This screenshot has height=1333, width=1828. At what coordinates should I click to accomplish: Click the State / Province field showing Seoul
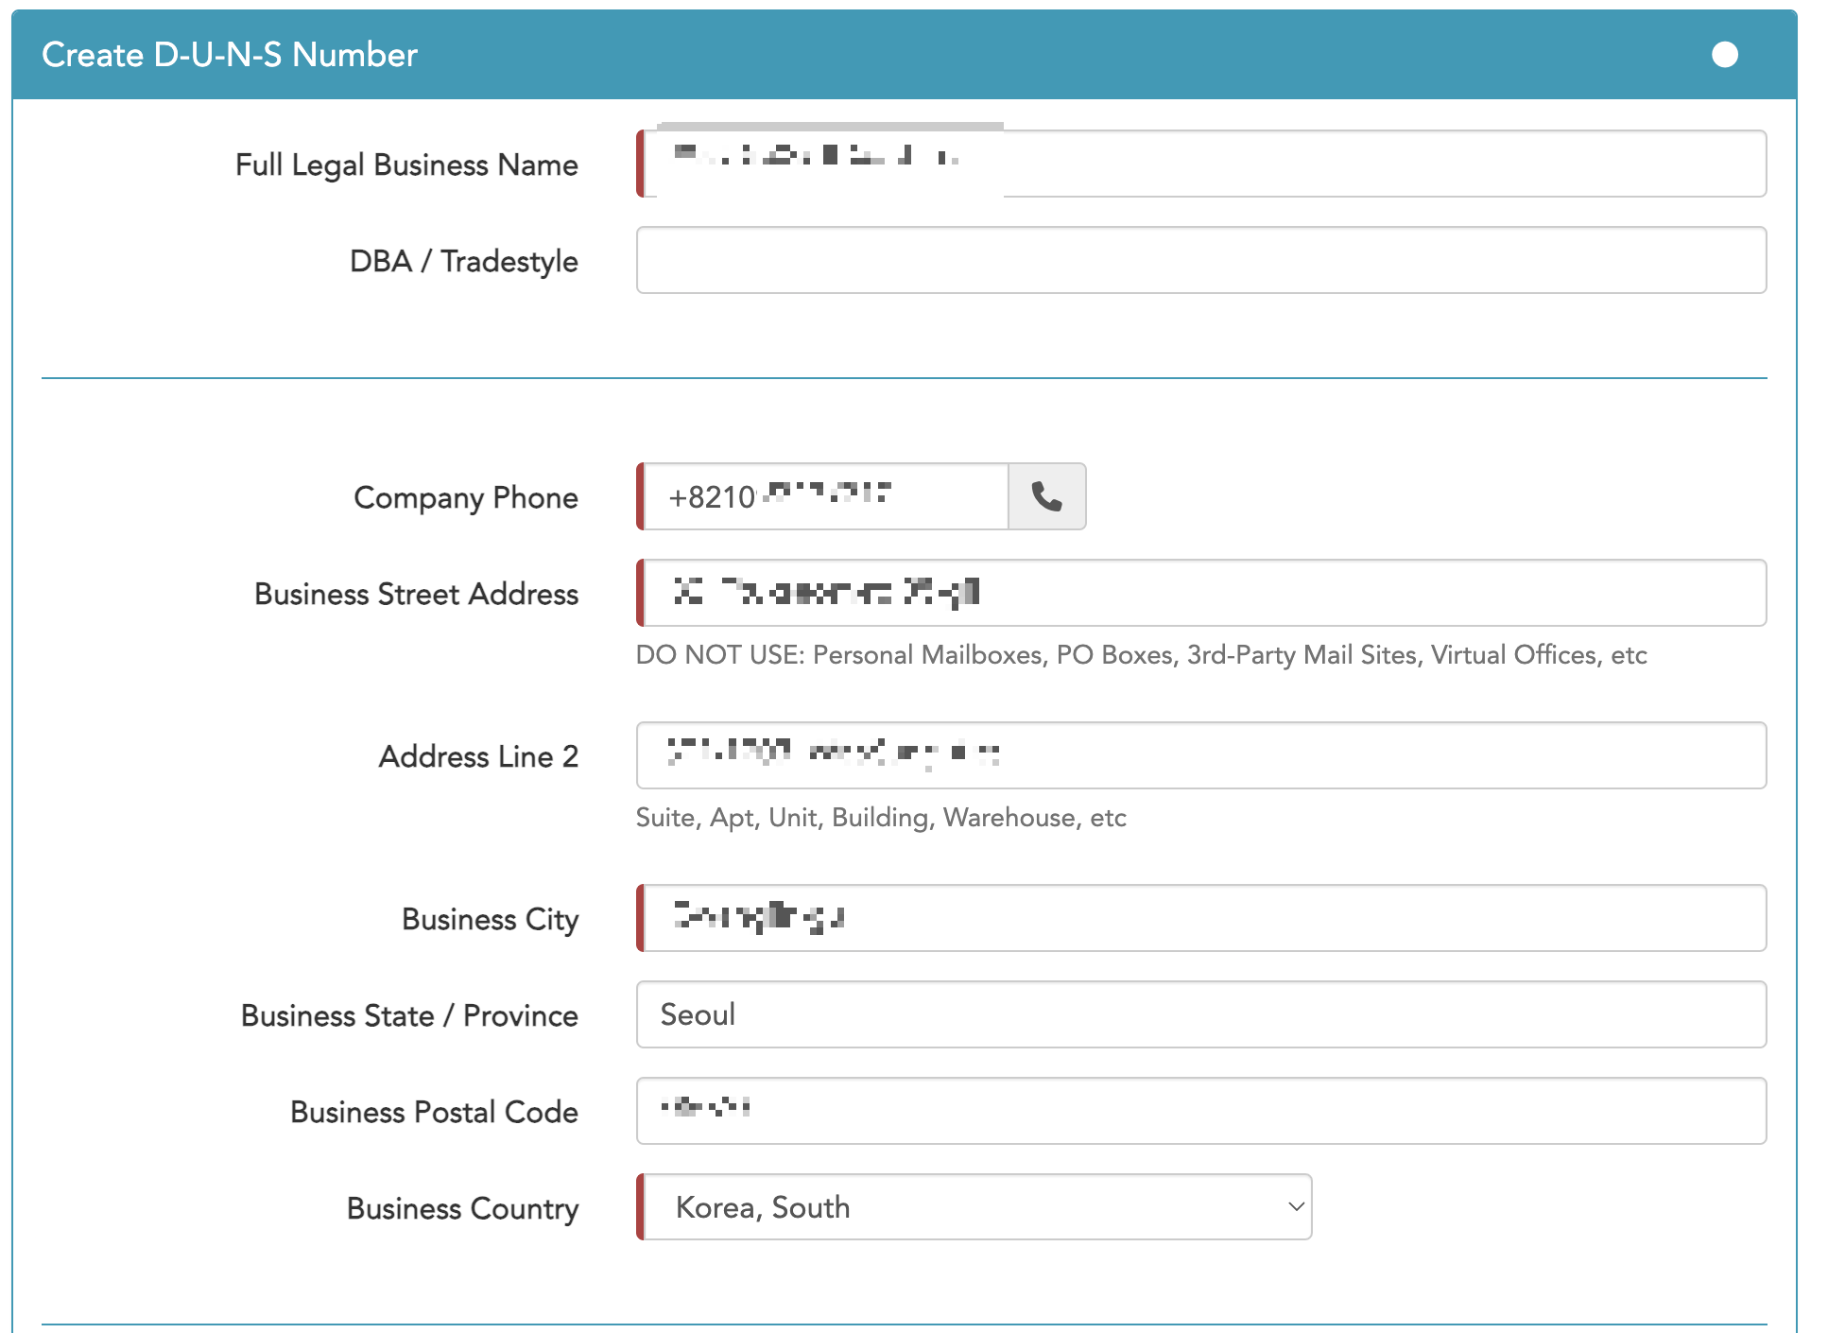pos(1200,1014)
